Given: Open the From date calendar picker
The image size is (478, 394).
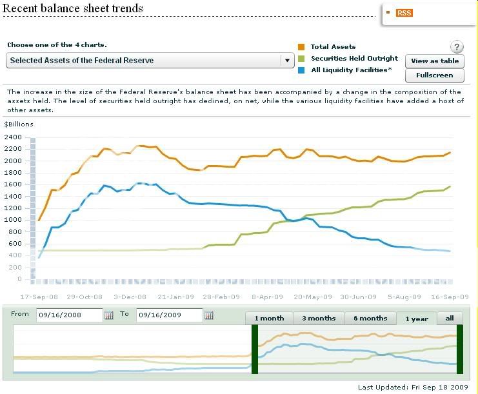Looking at the screenshot, I should 109,315.
